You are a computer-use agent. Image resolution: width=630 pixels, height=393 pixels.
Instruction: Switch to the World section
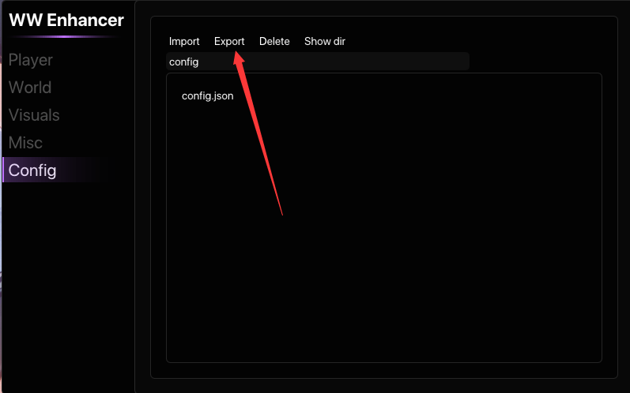click(x=30, y=88)
